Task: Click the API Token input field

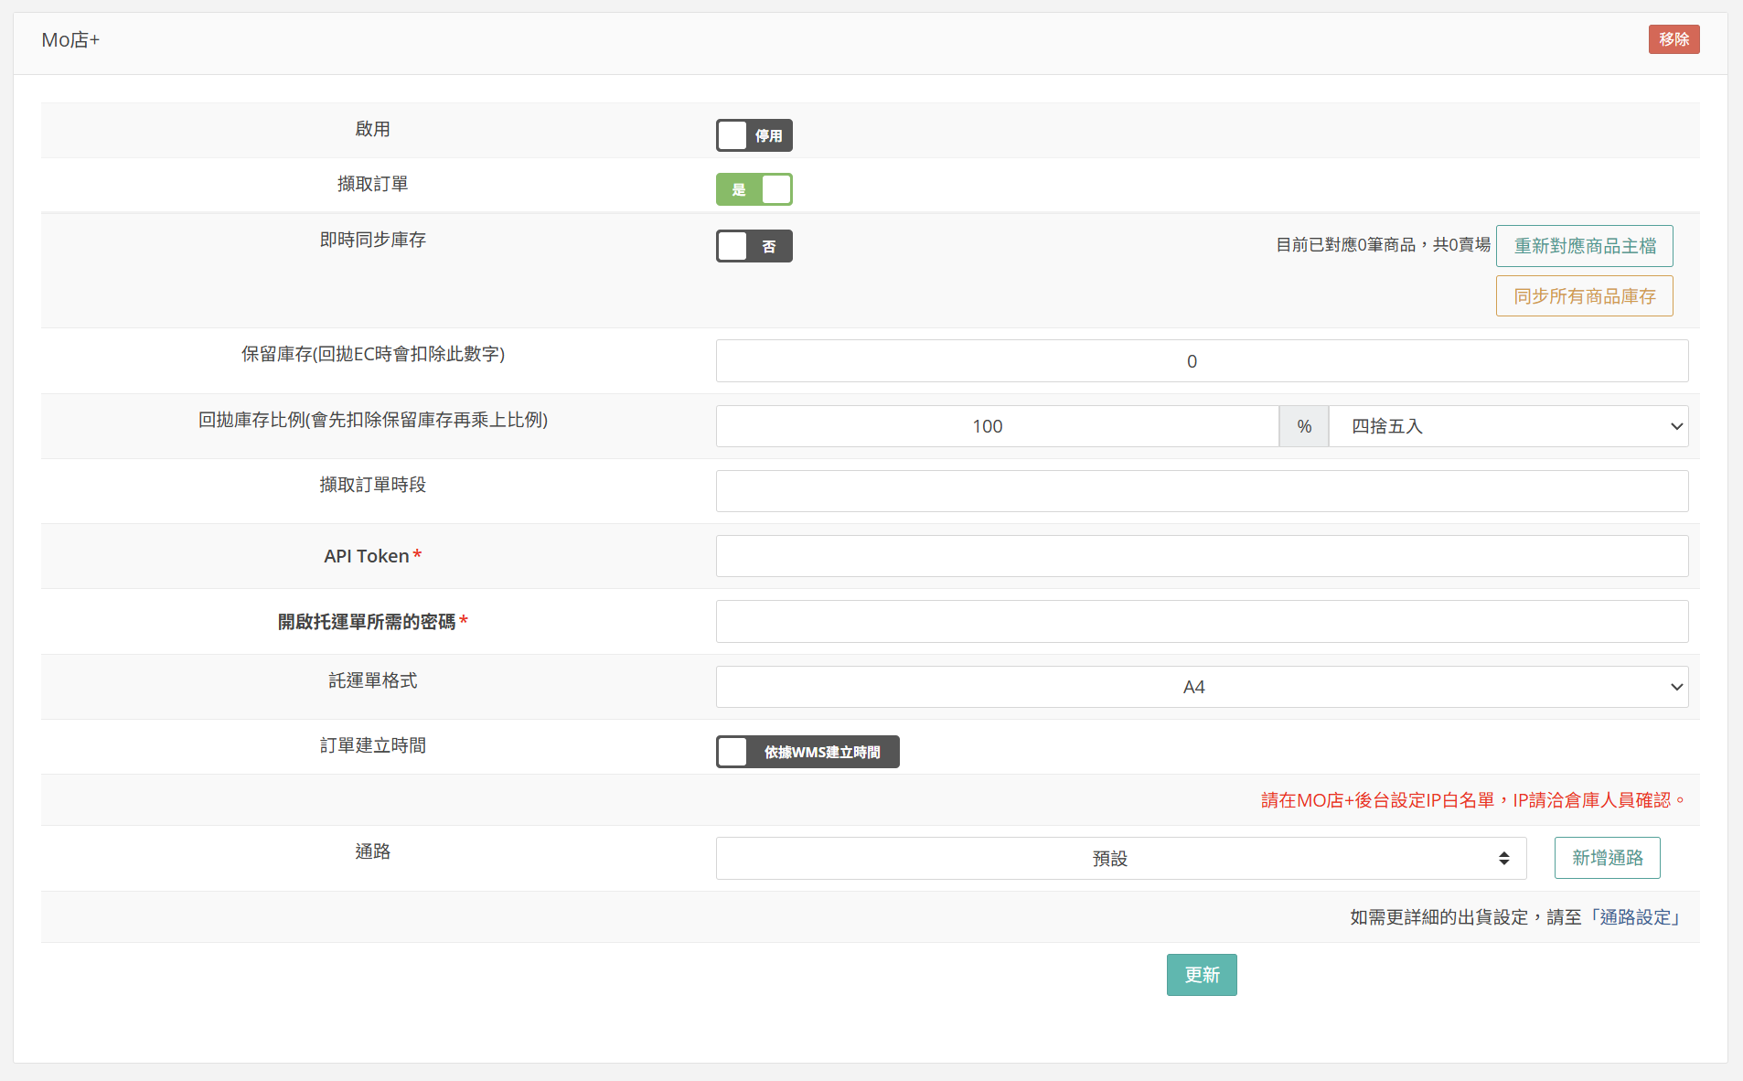Action: point(1201,556)
